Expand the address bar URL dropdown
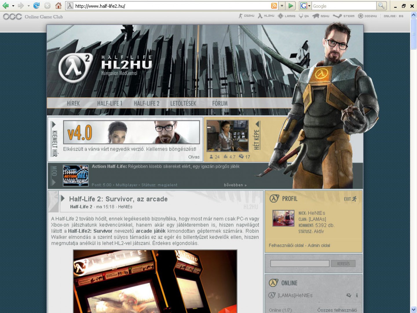Viewport: 417px width, 313px height. pyautogui.click(x=282, y=6)
